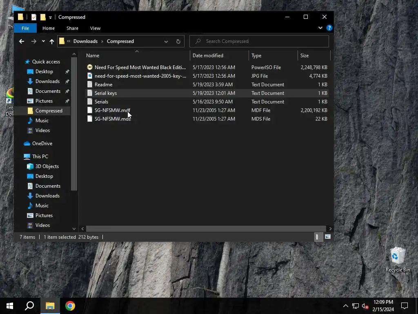Screen dimensions: 418x314
Task: Sort by the Size column header
Action: (314, 56)
